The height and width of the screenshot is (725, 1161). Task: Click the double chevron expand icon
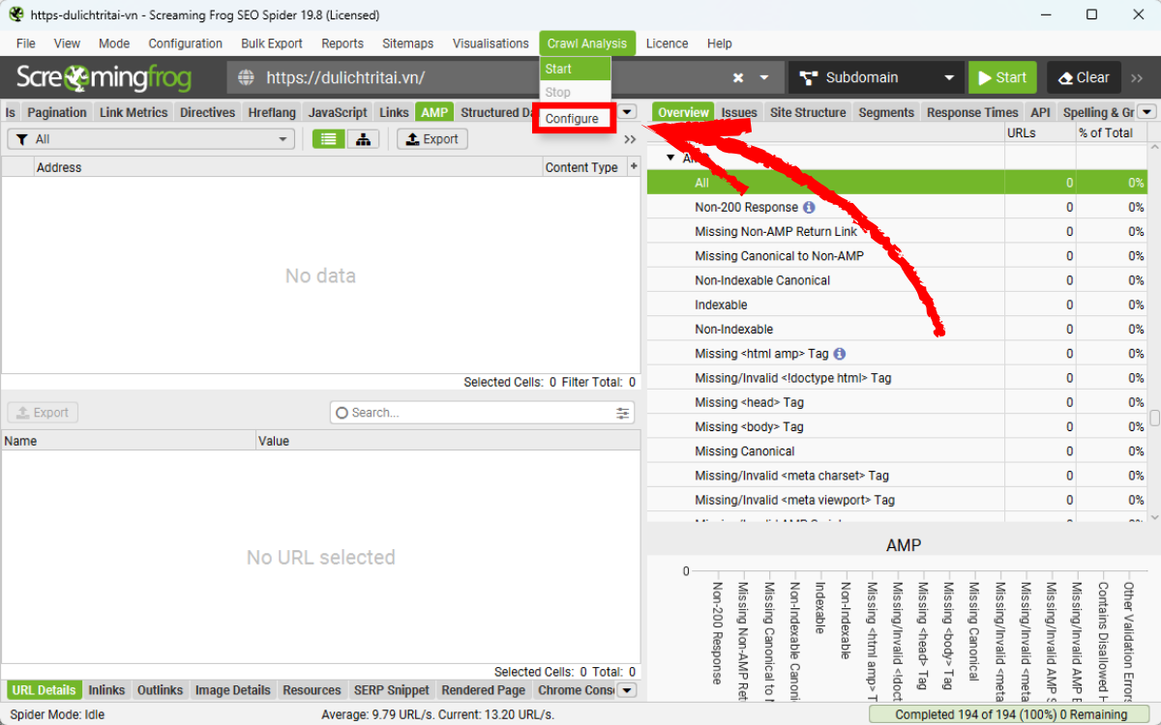[630, 139]
